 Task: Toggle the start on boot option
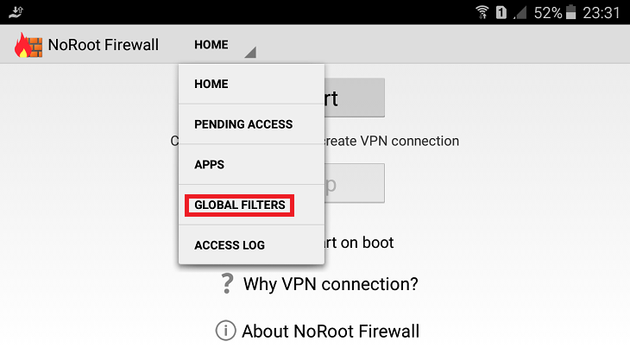[359, 243]
